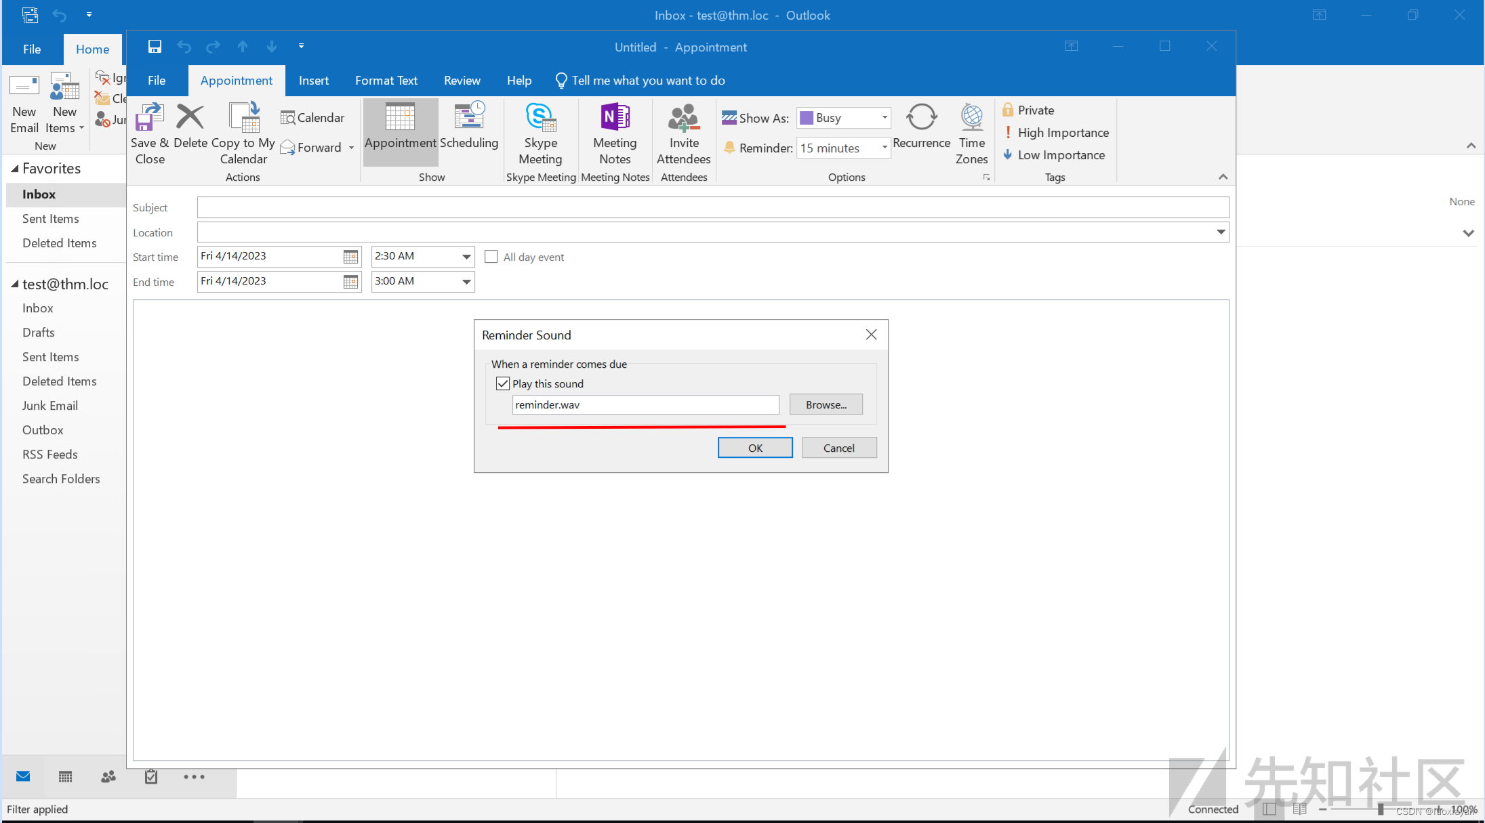Click Invite Attendees icon
1485x823 pixels.
coord(683,117)
